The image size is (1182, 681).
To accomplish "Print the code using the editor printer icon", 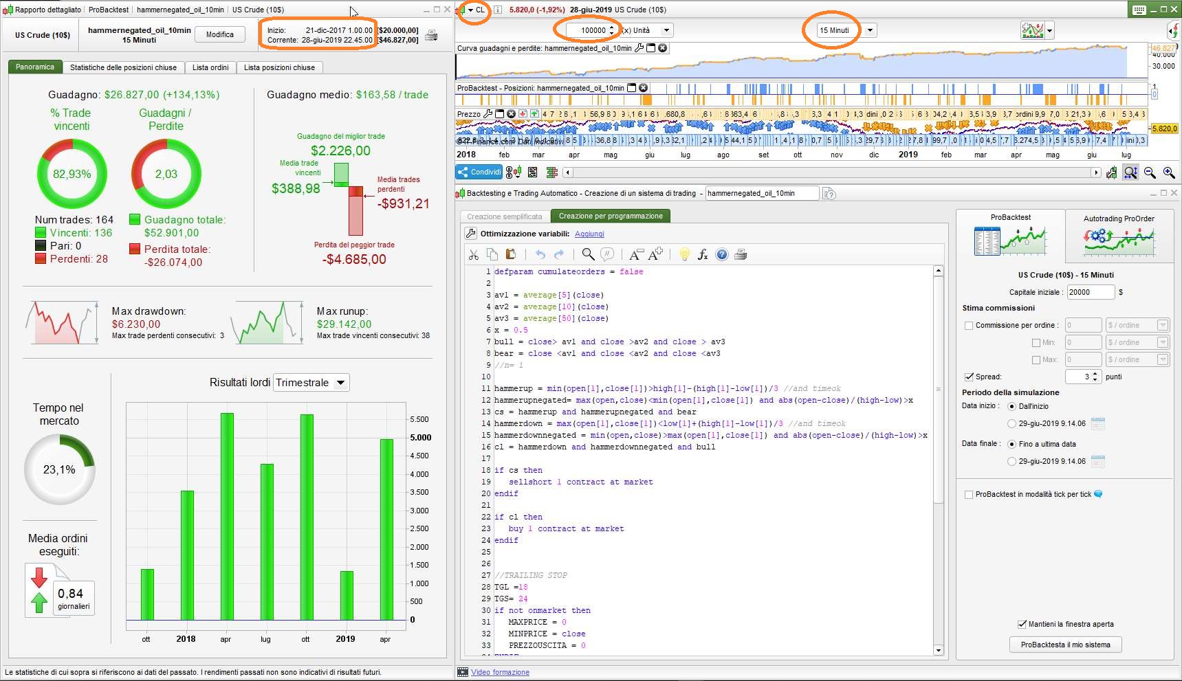I will point(741,255).
